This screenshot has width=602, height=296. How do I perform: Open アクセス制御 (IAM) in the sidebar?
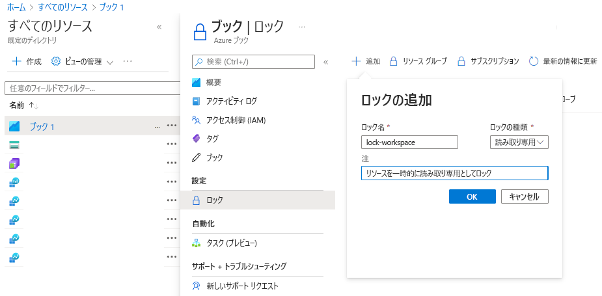pyautogui.click(x=236, y=120)
